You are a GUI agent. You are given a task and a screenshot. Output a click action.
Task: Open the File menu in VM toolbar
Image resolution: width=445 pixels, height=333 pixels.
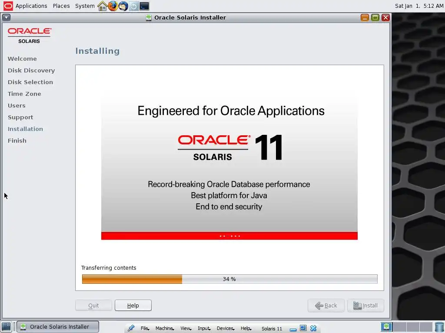(x=145, y=328)
